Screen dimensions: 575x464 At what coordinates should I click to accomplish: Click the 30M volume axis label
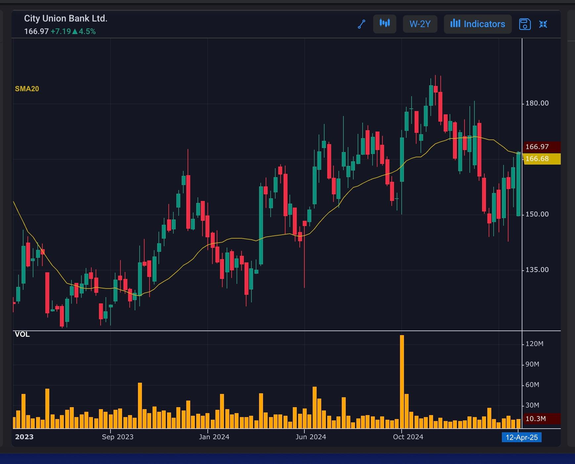click(x=532, y=405)
